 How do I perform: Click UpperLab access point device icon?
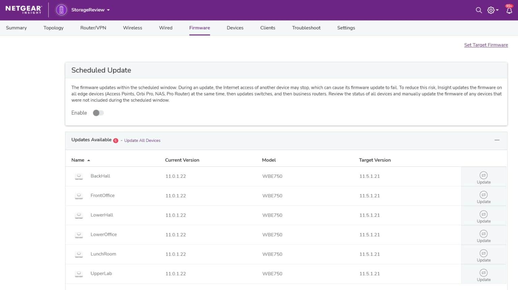[x=79, y=274]
